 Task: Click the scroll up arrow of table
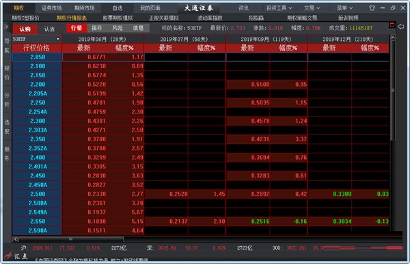pyautogui.click(x=392, y=38)
